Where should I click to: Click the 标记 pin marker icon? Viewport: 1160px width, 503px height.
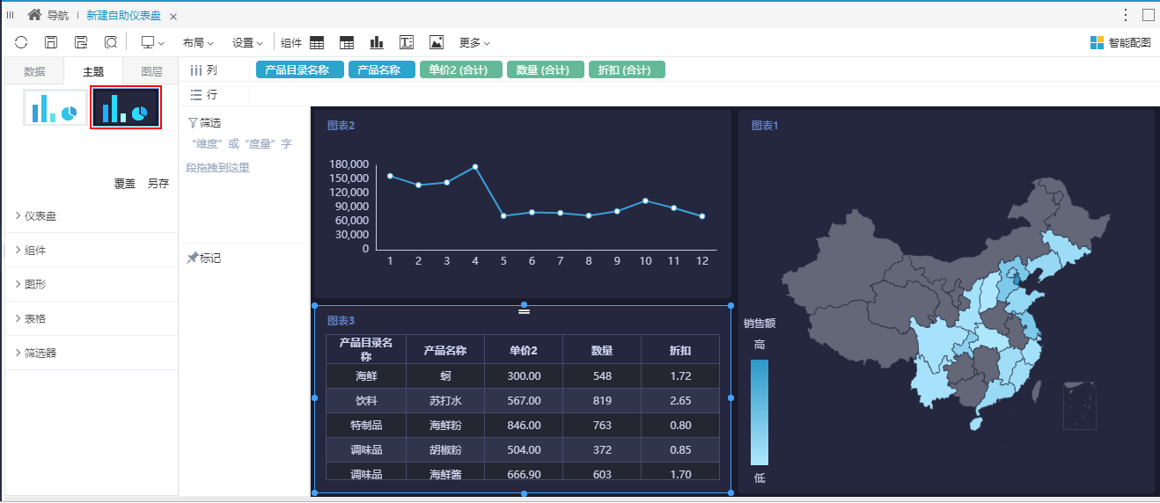point(193,259)
